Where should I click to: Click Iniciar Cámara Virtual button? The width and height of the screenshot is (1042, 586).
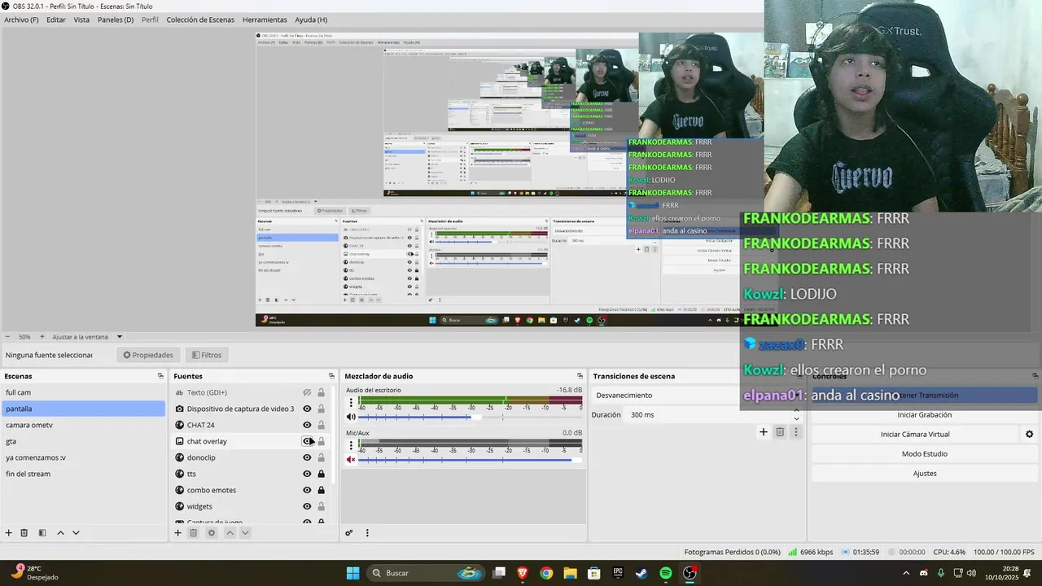click(915, 435)
